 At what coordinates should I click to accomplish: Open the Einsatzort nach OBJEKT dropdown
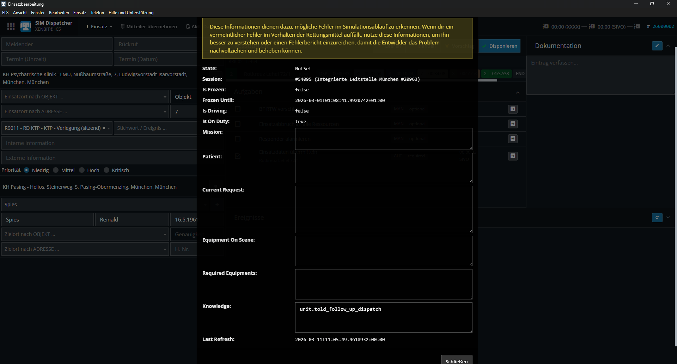pyautogui.click(x=165, y=97)
